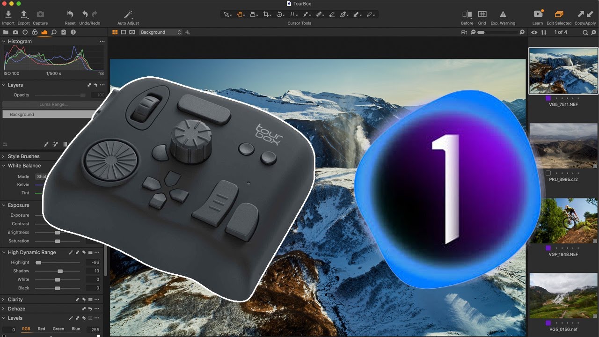The width and height of the screenshot is (599, 337).
Task: Toggle Edit Selected variants
Action: point(559,15)
